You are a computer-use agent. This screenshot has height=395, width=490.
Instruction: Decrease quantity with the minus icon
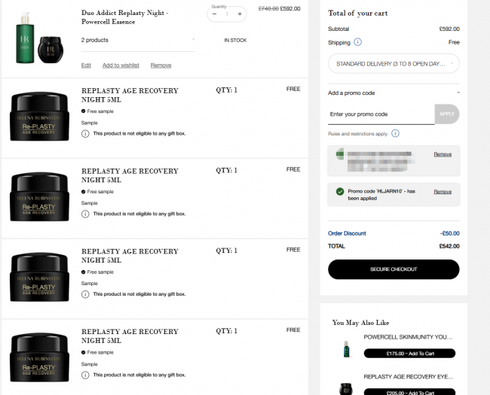214,14
